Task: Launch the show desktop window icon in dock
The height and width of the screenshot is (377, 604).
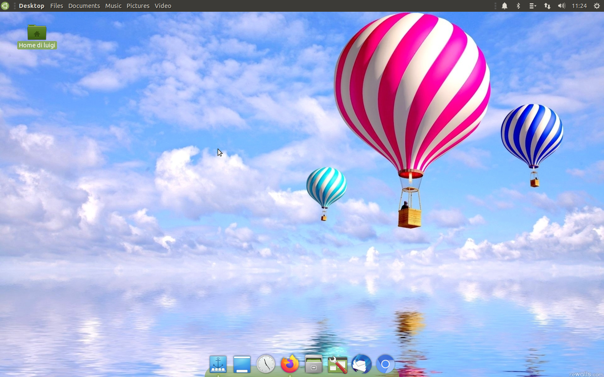Action: point(242,364)
